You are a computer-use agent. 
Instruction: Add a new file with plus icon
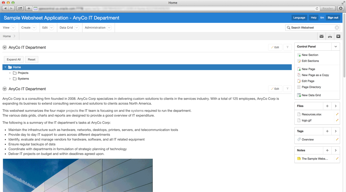(327, 106)
